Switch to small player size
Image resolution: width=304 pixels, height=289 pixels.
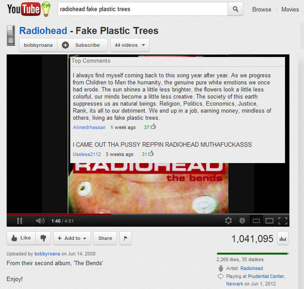[x=256, y=221]
